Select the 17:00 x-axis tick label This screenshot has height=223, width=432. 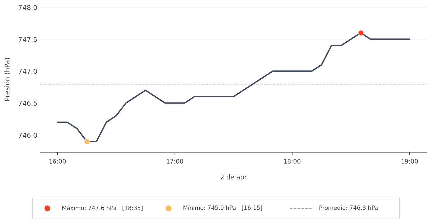(175, 162)
